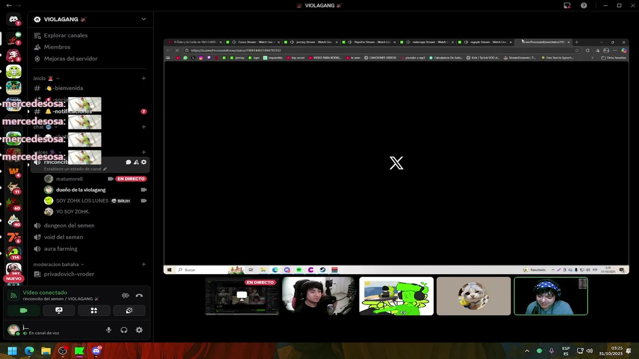
Task: Create channel in voices category
Action: (x=144, y=152)
